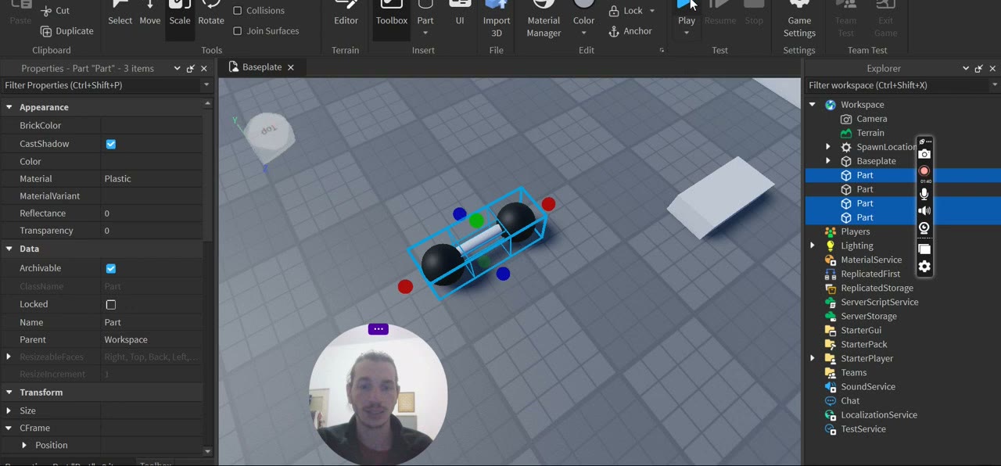The height and width of the screenshot is (466, 1001).
Task: Open Game Settings
Action: (x=799, y=20)
